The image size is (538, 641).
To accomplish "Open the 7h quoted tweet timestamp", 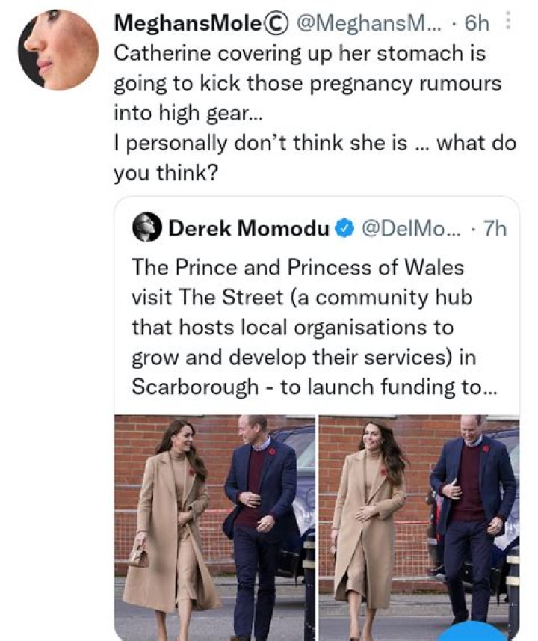I will (494, 228).
